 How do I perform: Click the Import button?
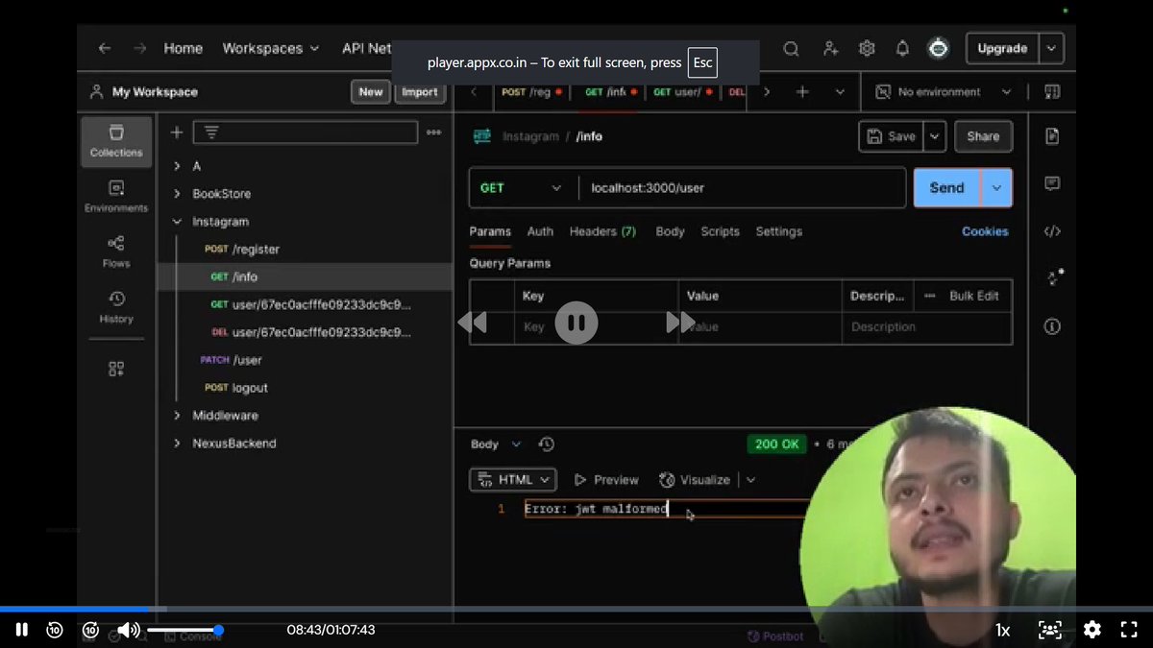420,92
